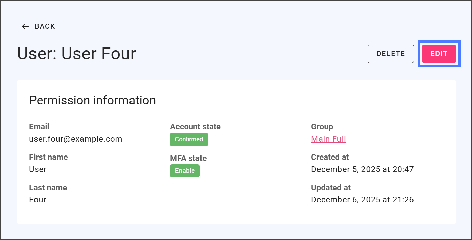472x240 pixels.
Task: Select the user.four@example.com email text
Action: 75,139
